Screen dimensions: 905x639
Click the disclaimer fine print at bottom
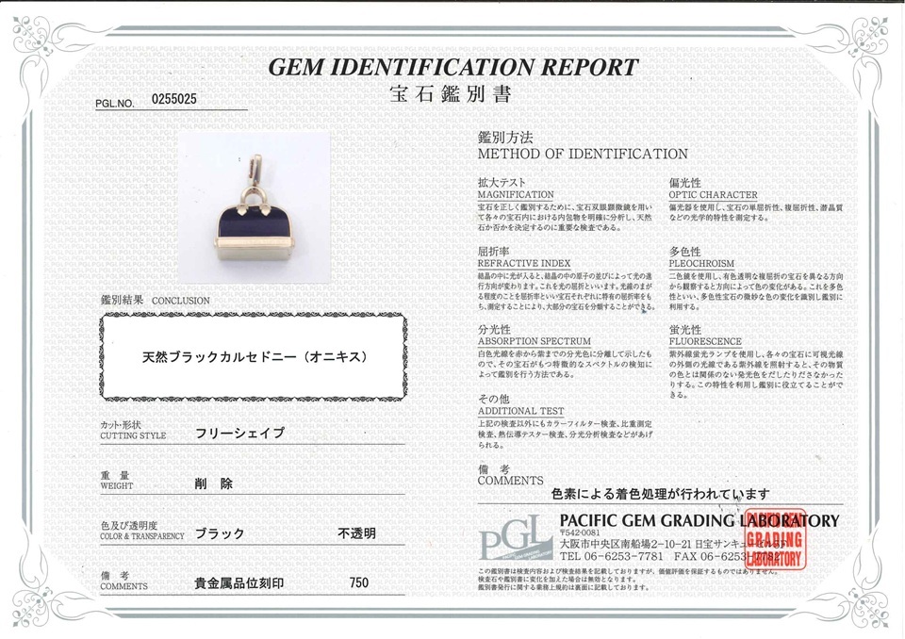point(628,579)
